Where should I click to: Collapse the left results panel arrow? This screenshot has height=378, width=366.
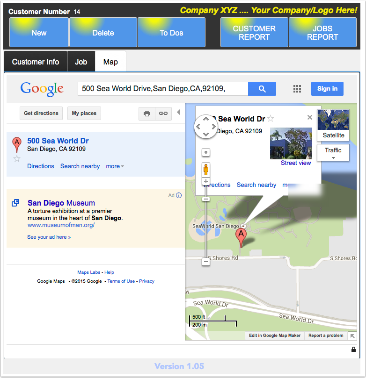[x=179, y=112]
